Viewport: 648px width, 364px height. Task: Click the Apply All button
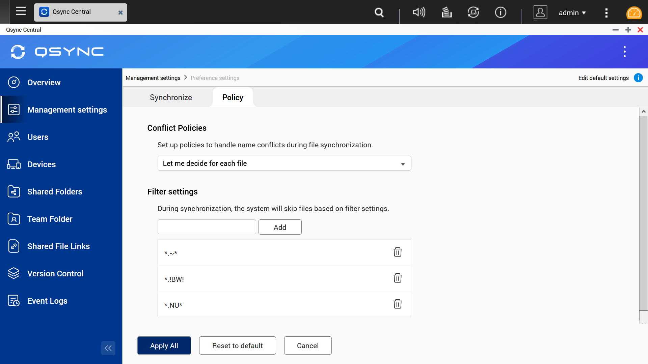[164, 345]
